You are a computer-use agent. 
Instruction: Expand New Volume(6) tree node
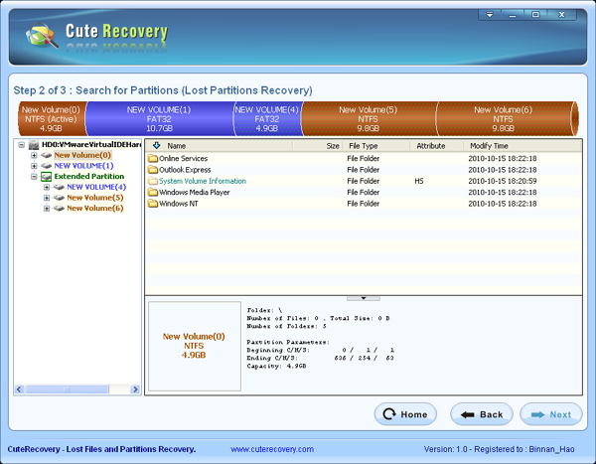(x=47, y=209)
